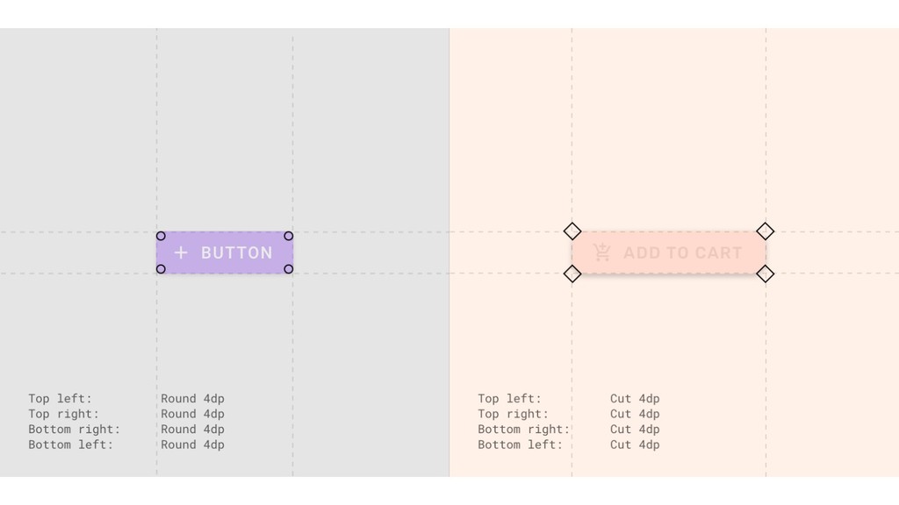The width and height of the screenshot is (899, 505).
Task: Click the Cut 4dp value for Bottom right
Action: pos(635,429)
